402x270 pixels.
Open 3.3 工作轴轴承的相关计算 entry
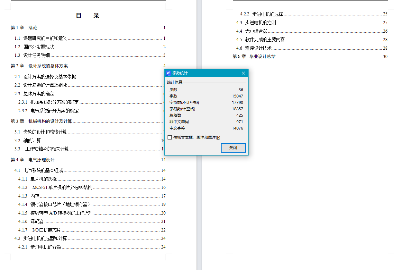[x=90, y=149]
